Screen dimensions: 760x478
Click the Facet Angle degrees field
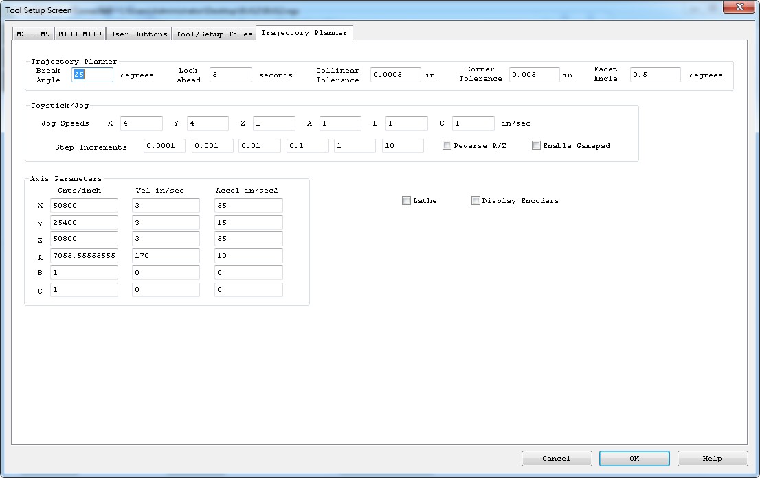click(655, 75)
